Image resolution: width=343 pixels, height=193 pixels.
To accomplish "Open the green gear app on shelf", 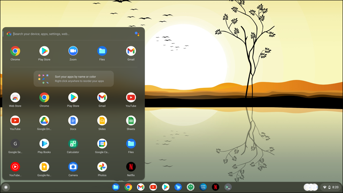I will (191, 187).
